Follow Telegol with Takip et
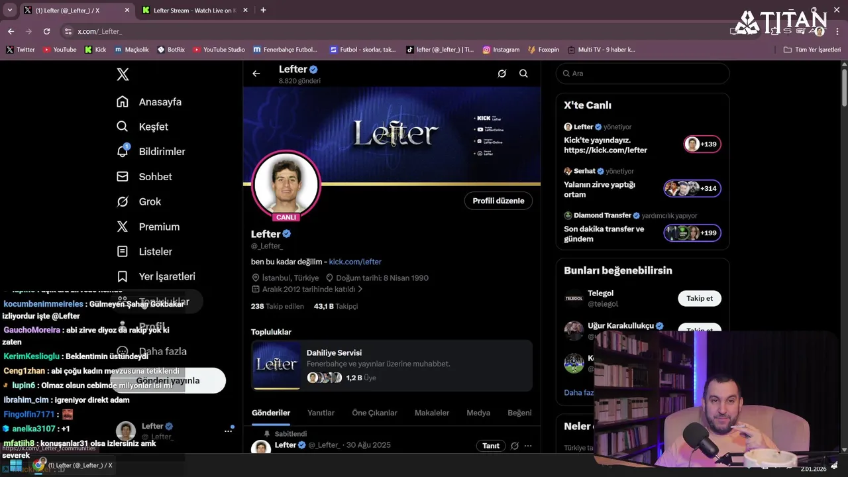848x477 pixels. point(700,298)
